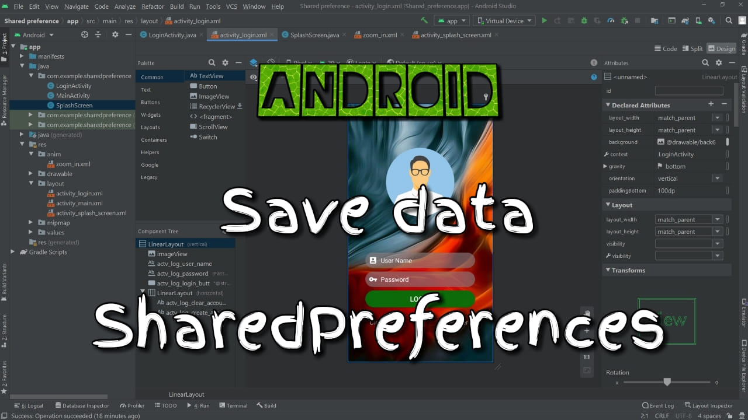Click Attach Debugger to Android Process icon
748x420 pixels.
pos(624,20)
